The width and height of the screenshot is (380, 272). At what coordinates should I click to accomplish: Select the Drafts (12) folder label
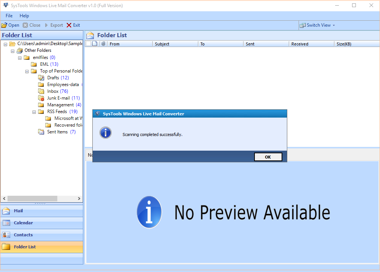pos(58,78)
